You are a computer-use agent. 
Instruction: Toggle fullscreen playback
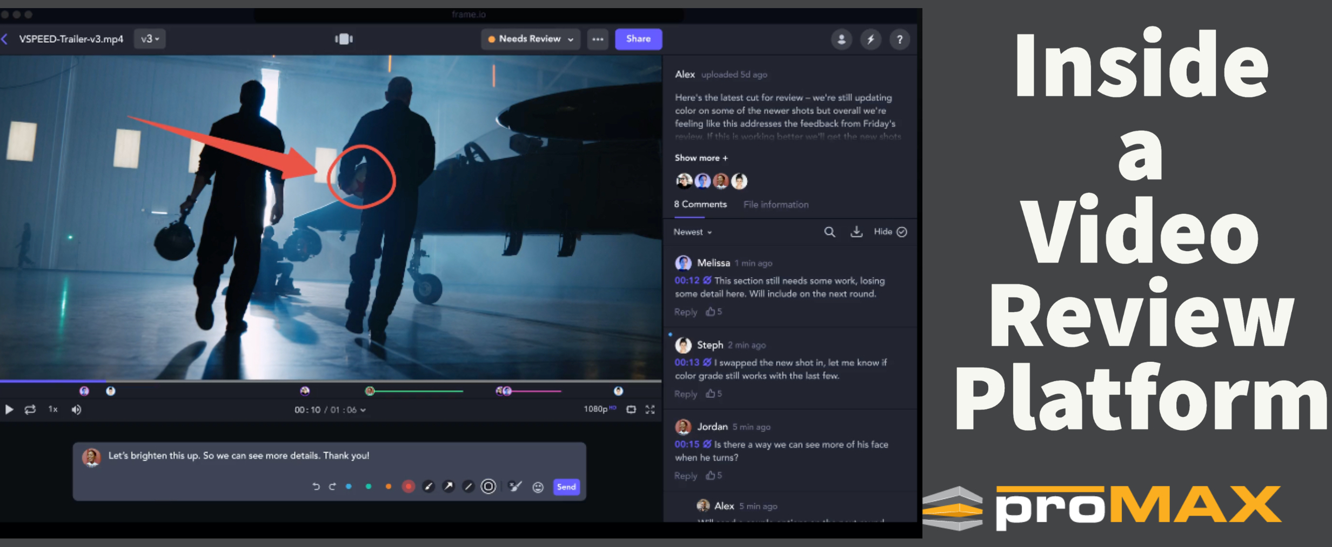(x=650, y=409)
